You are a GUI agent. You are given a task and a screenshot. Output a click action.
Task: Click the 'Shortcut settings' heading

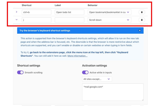coord(29,65)
